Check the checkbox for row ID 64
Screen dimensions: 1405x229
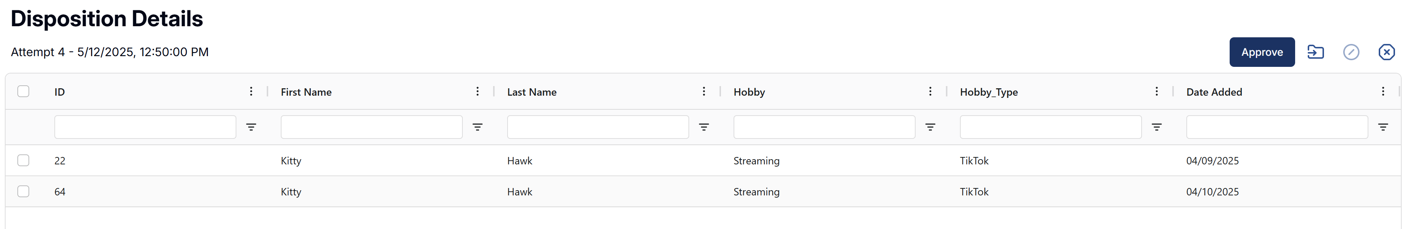pyautogui.click(x=23, y=191)
